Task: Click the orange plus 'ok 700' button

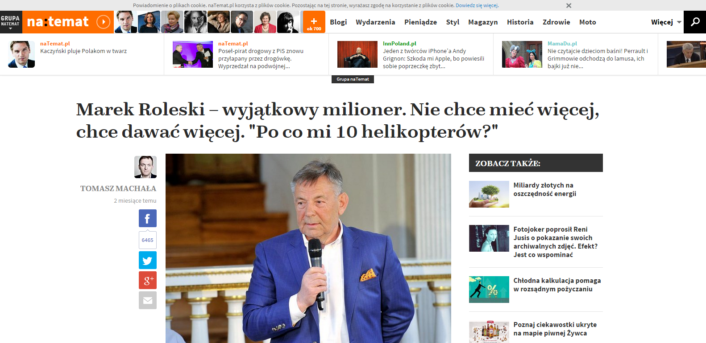Action: coord(314,22)
